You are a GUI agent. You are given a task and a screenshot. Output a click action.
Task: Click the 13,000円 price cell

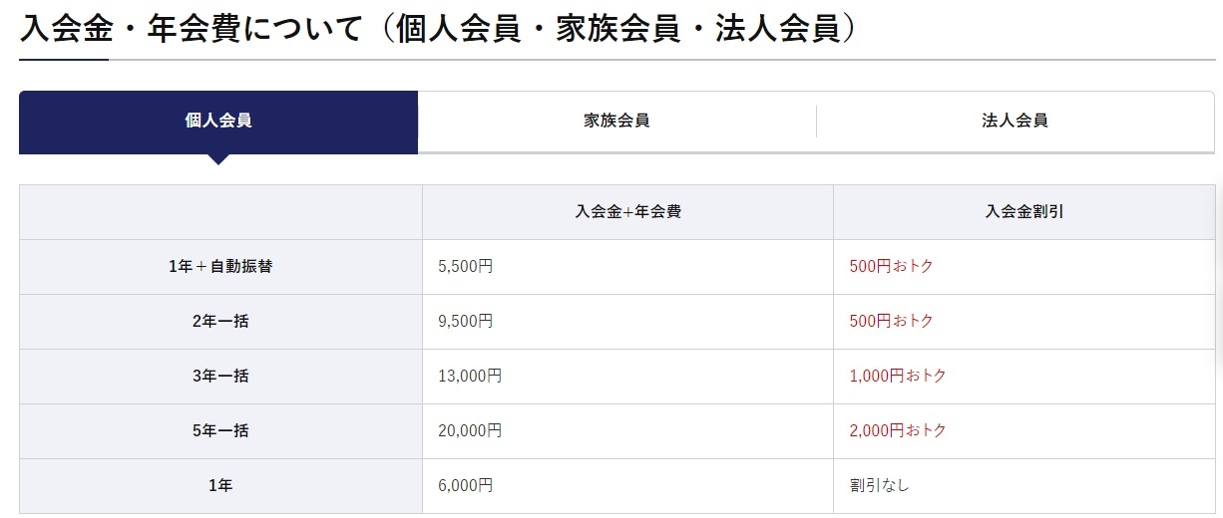click(627, 377)
